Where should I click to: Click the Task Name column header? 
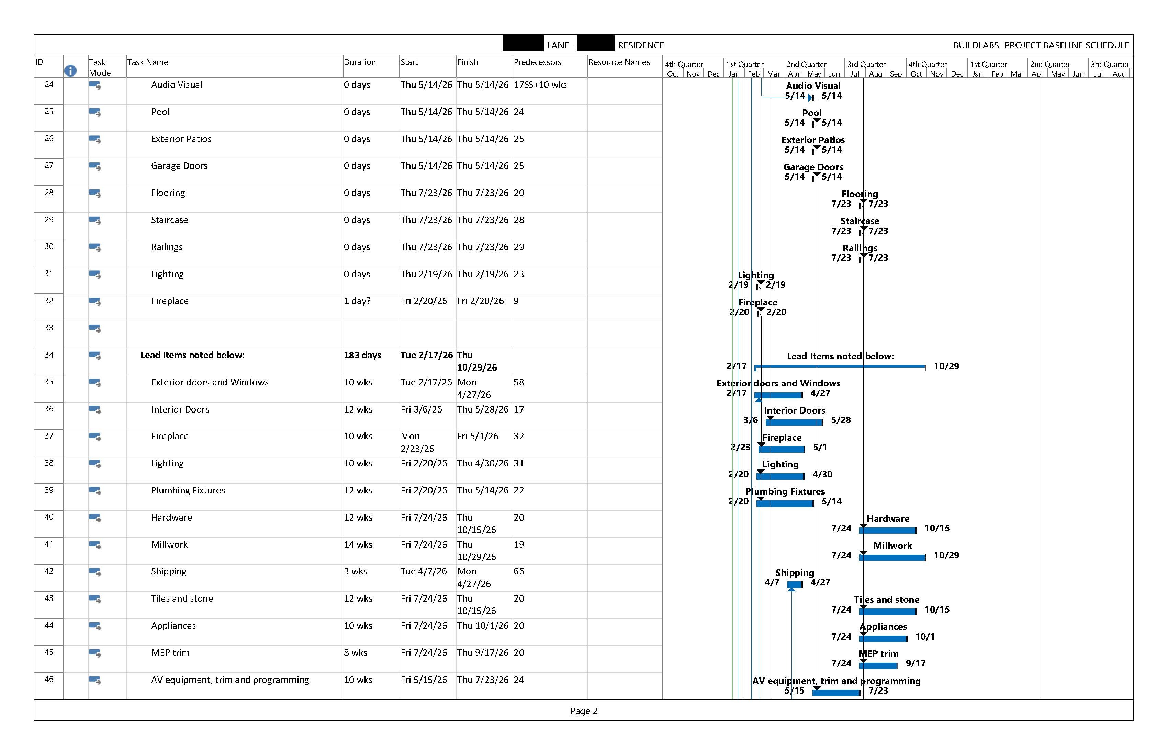(148, 62)
